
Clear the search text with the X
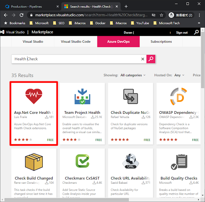(x=143, y=59)
